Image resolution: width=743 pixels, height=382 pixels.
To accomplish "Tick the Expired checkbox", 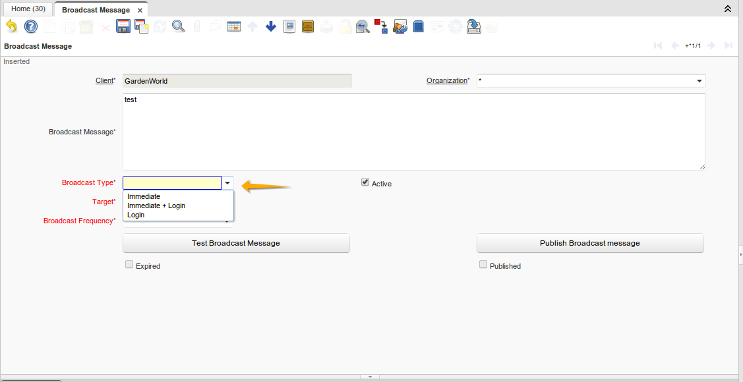I will (x=129, y=265).
